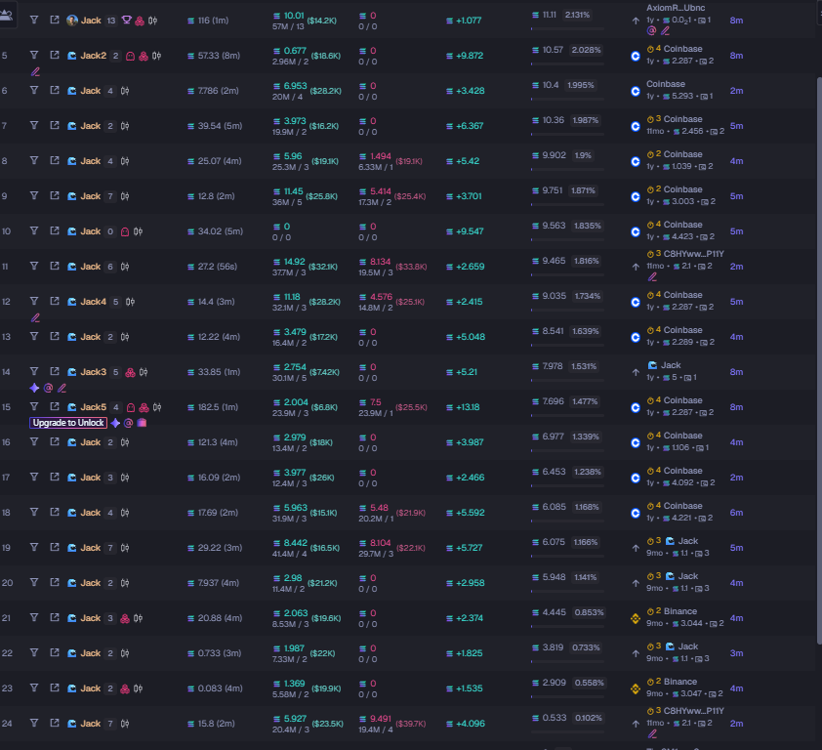The width and height of the screenshot is (822, 750).
Task: Click the vertical scrollbar thumb on right
Action: click(819, 361)
